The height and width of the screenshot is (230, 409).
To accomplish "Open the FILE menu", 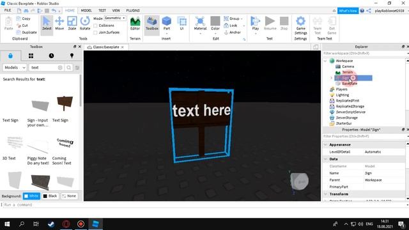I will click(x=8, y=10).
